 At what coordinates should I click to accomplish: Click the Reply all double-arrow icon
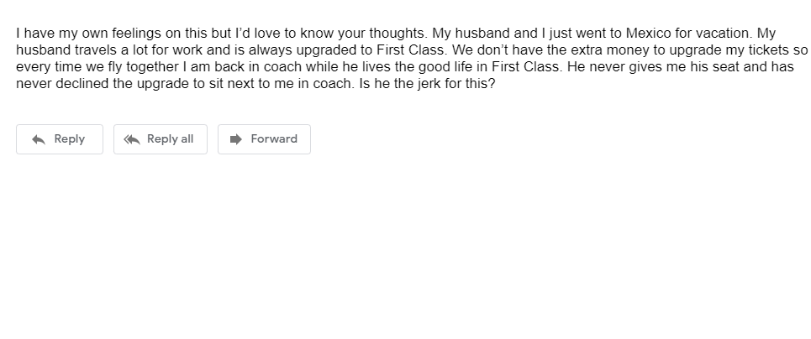(132, 139)
